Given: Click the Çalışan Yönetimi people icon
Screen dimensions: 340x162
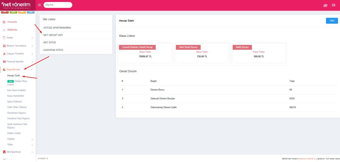Looking at the screenshot, I should coord(4,53).
